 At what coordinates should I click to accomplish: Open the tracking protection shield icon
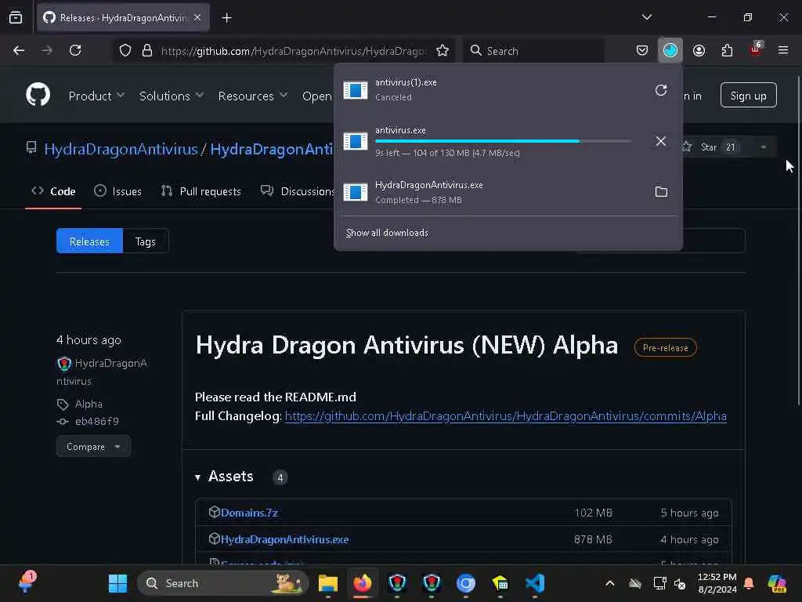125,51
